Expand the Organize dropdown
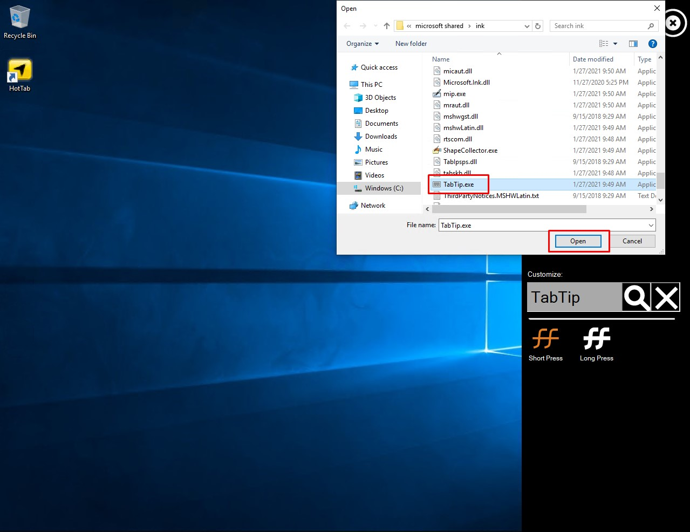This screenshot has height=532, width=690. [x=361, y=44]
